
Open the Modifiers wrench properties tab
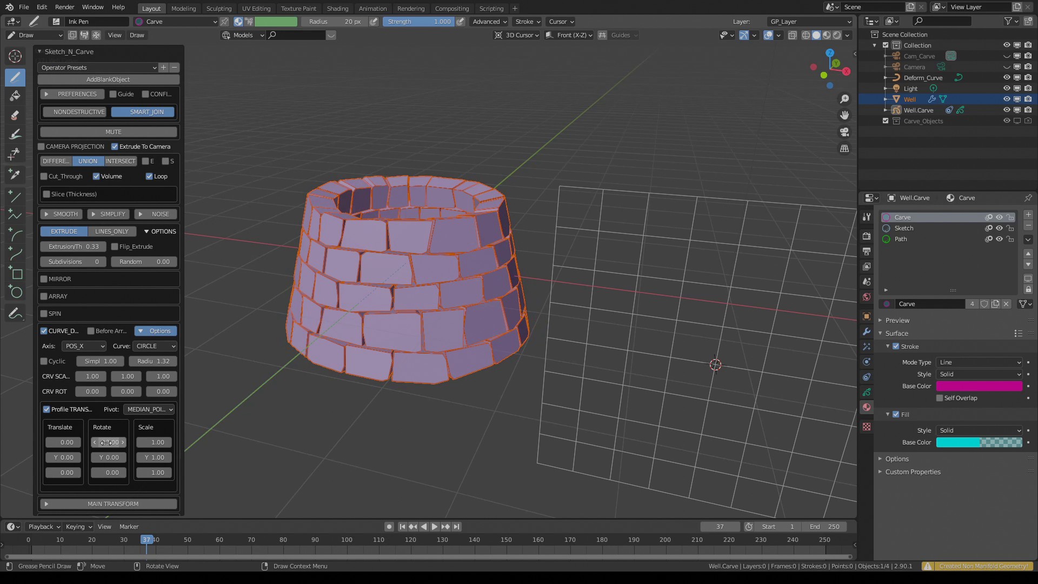point(867,331)
